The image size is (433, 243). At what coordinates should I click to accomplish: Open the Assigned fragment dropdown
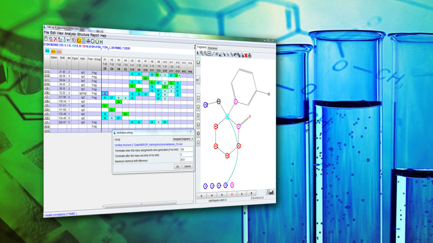click(x=183, y=138)
